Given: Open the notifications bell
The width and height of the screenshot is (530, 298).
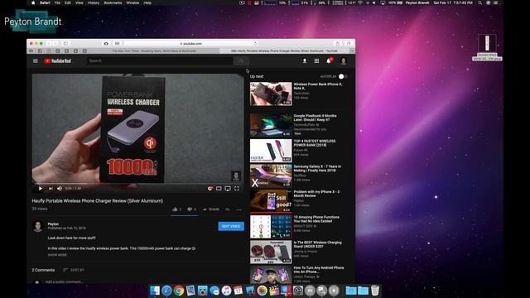Looking at the screenshot, I should [x=329, y=60].
